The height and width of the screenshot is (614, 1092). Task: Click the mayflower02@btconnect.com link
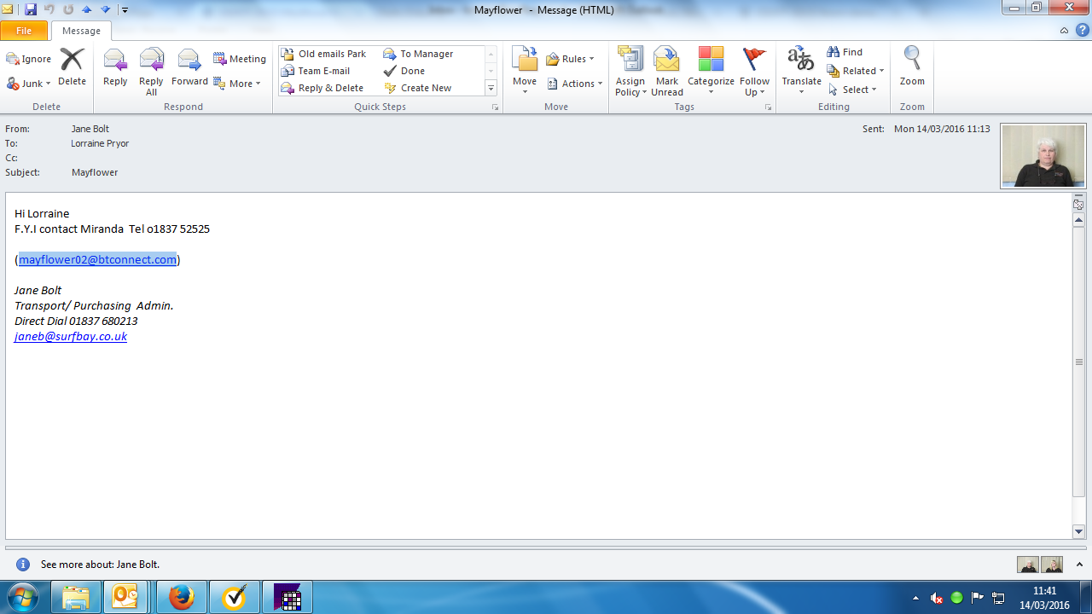(x=97, y=260)
